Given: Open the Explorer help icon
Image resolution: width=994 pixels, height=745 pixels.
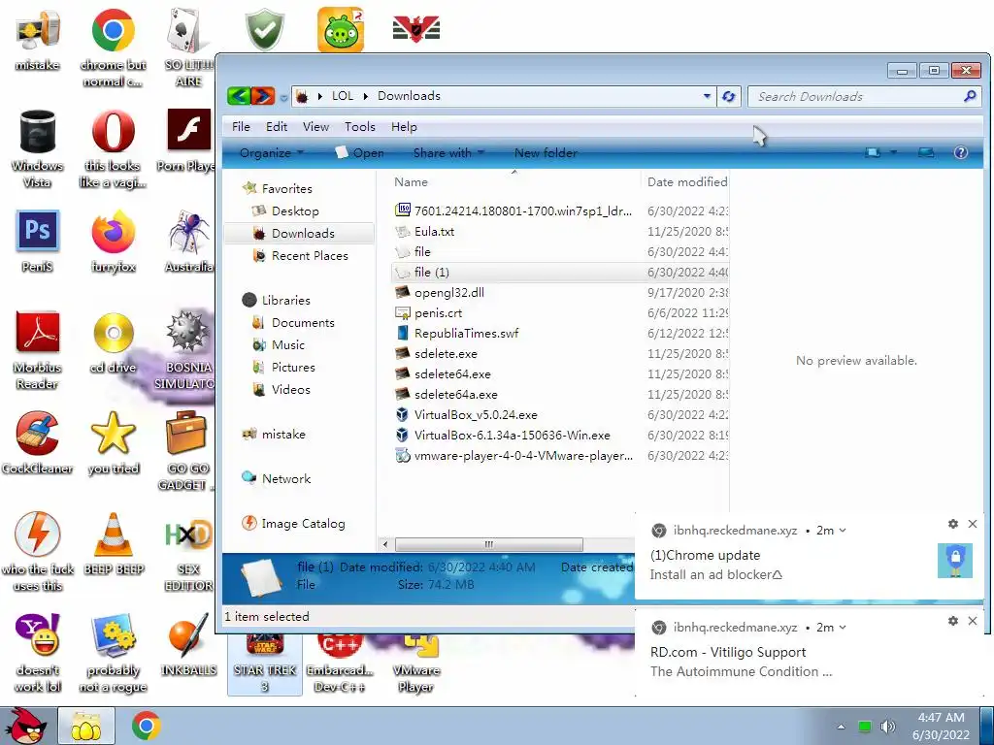Looking at the screenshot, I should 960,152.
